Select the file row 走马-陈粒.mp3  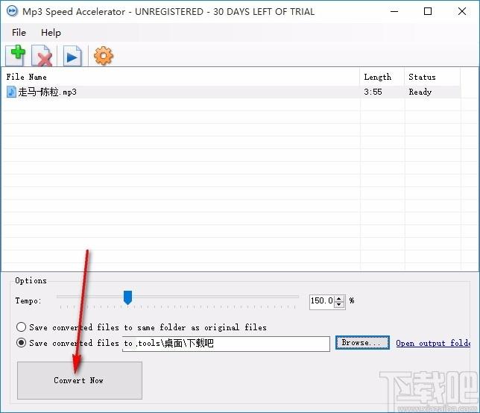[x=231, y=92]
